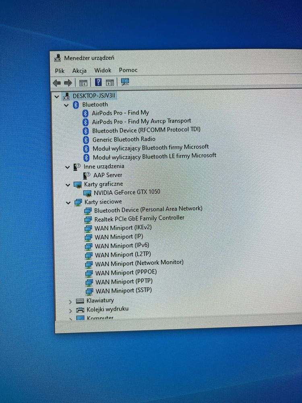This screenshot has width=302, height=403.
Task: Click the computer icon beside DESKTOP-JSJV3II
Action: pos(66,96)
